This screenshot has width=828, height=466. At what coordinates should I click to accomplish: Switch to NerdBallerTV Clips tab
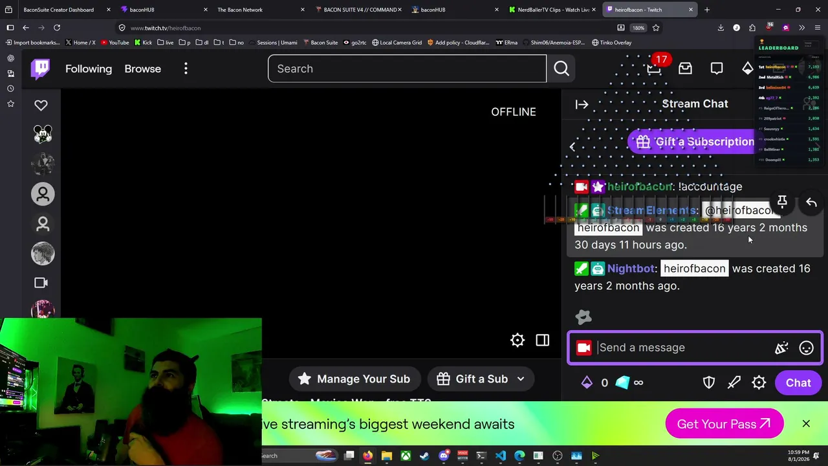tap(550, 10)
